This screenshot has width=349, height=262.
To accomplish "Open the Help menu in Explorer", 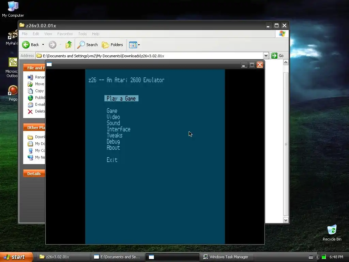I will [96, 34].
